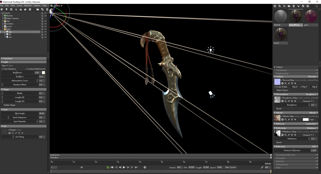
Task: Open the Capture menu
Action: click(37, 5)
